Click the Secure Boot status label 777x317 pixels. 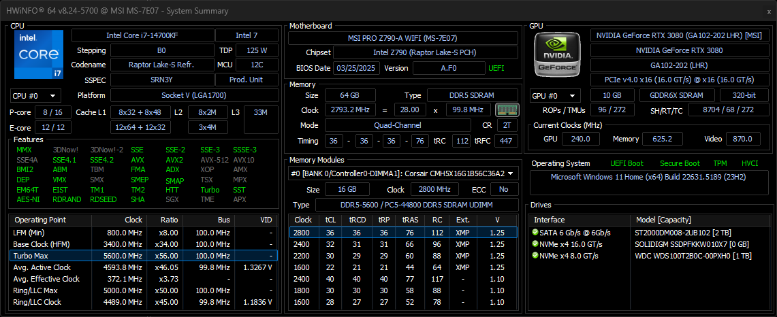click(x=680, y=163)
